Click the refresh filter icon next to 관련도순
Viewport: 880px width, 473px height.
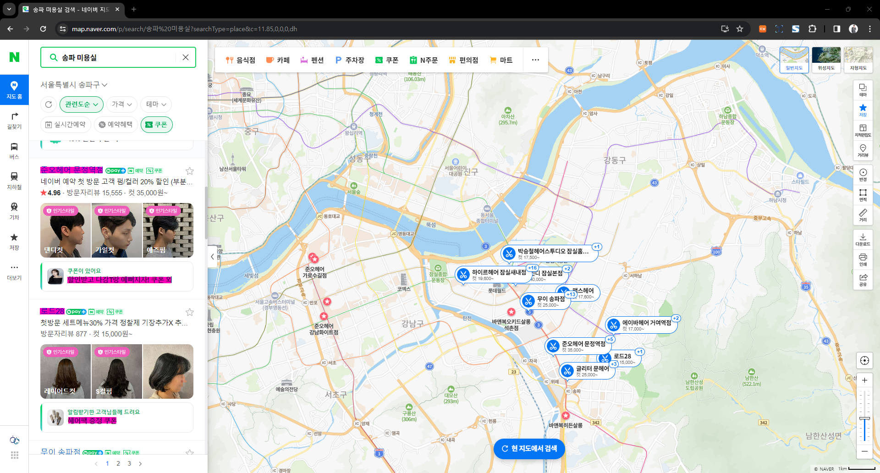(x=49, y=104)
